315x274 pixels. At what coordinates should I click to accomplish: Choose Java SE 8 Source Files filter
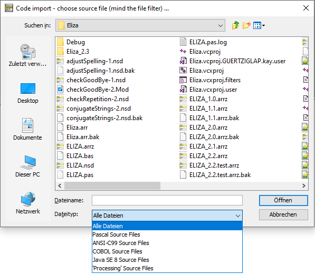click(167, 260)
